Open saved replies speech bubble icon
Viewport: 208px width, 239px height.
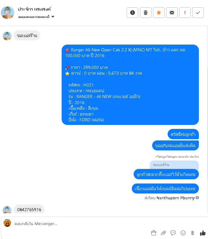[x=173, y=233]
